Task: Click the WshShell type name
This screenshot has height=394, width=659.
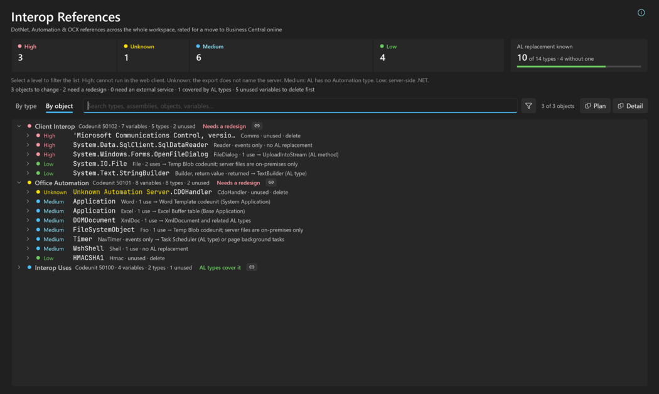Action: pos(88,248)
